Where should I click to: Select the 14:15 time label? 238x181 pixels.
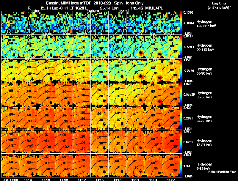tap(100, 180)
